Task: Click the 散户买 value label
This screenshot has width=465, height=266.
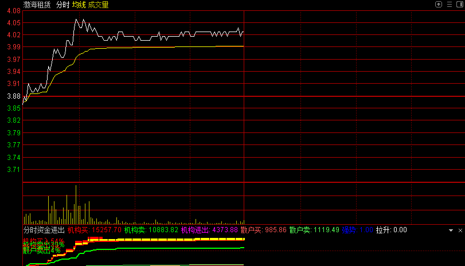Action: click(263, 230)
